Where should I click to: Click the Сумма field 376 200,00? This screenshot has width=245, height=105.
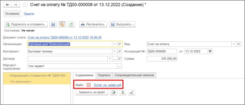162,59
